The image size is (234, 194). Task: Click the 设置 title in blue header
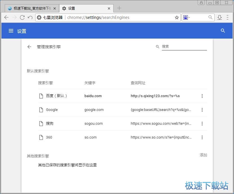pos(22,31)
